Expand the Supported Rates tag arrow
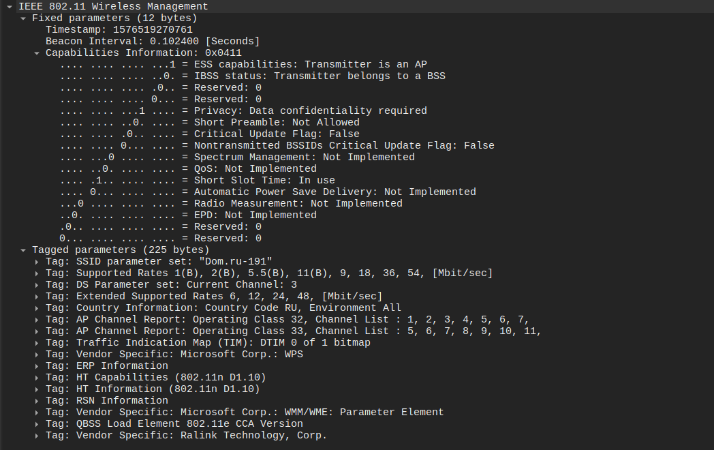 tap(36, 273)
